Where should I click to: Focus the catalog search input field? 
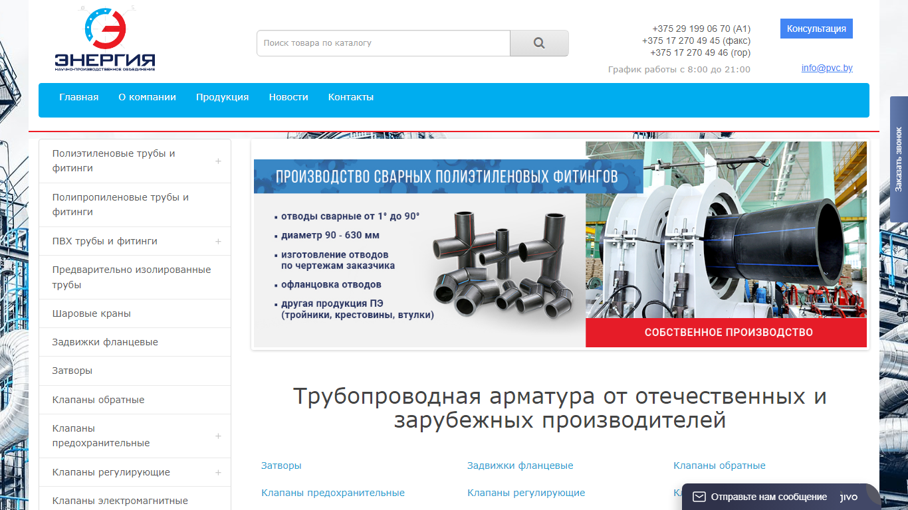coord(384,43)
